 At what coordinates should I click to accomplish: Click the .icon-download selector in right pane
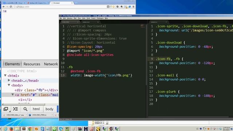(169, 43)
